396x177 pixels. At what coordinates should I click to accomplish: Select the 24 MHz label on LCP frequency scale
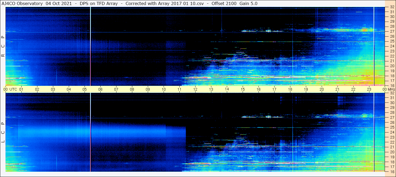click(x=392, y=132)
